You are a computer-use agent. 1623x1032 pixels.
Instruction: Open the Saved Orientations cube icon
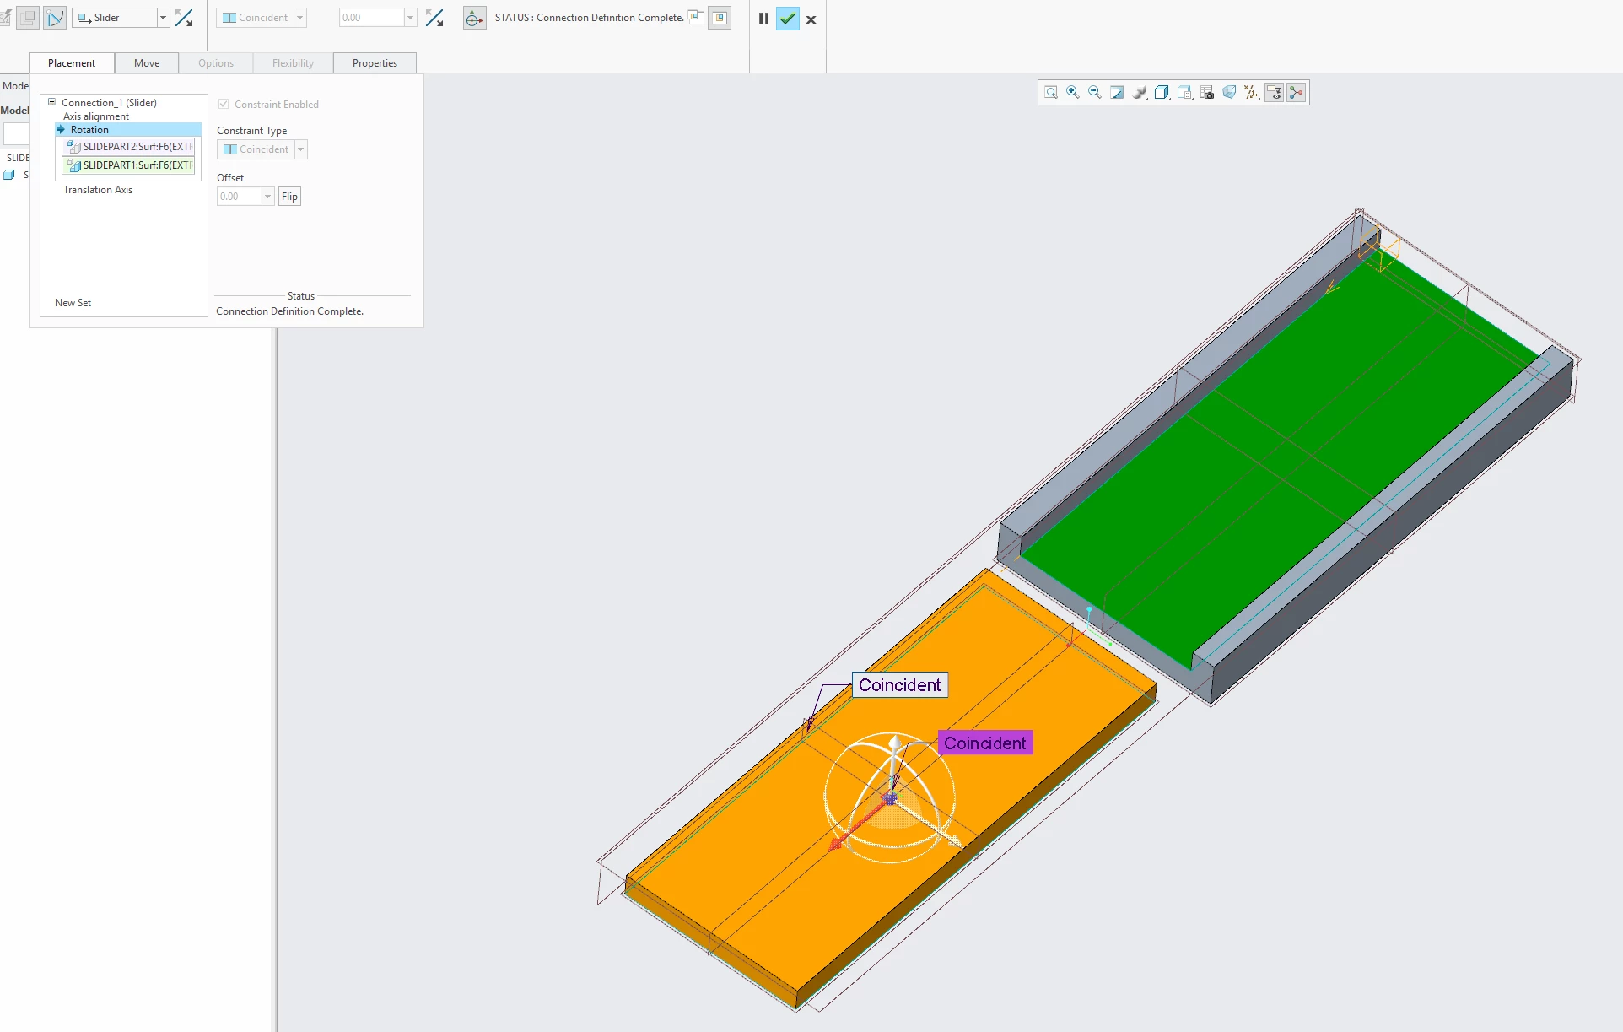click(x=1162, y=93)
